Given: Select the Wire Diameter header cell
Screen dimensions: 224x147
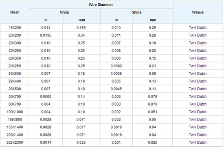Looking at the screenshot, I should tap(101, 5).
